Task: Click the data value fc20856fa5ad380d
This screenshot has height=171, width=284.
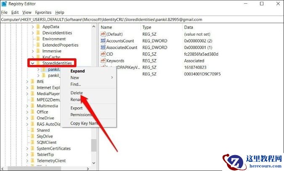Action: pos(201,54)
